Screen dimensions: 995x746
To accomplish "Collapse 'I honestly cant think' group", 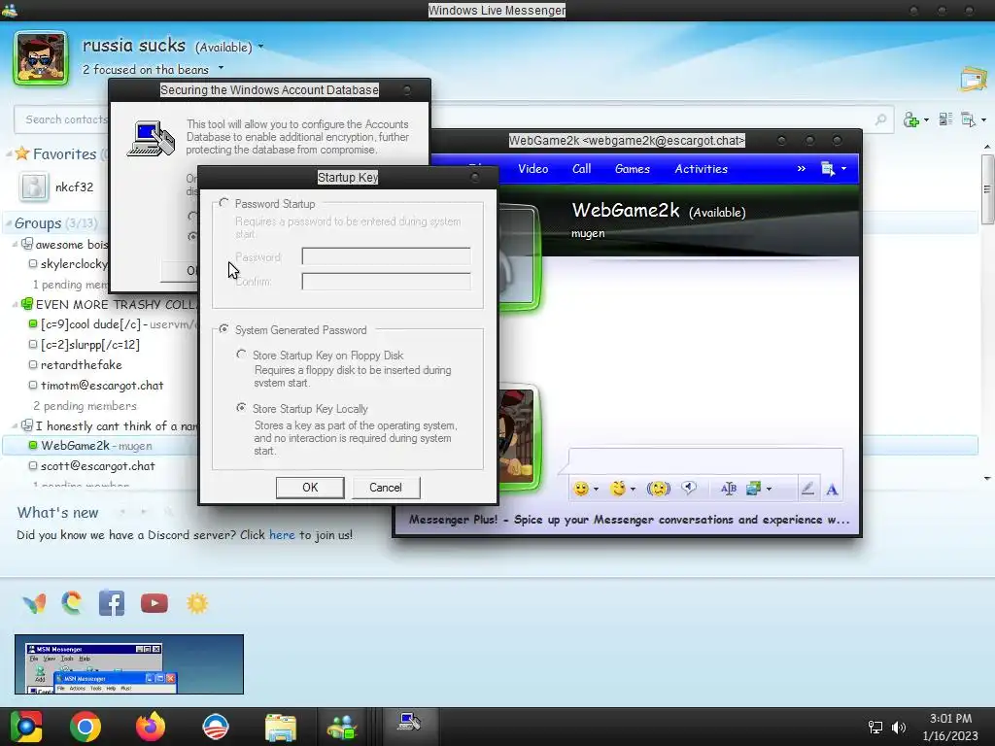I will [x=16, y=425].
